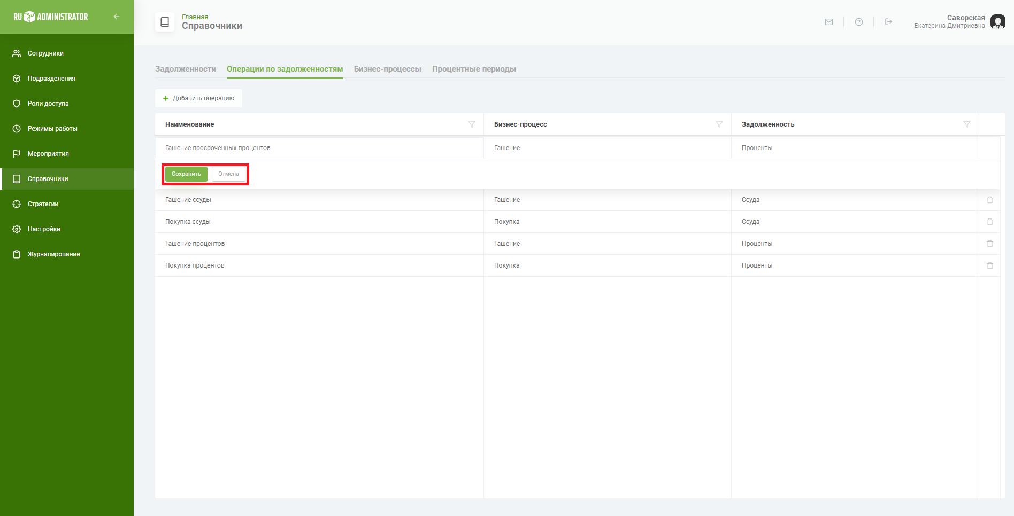Switch to the Задолженности tab

click(186, 69)
